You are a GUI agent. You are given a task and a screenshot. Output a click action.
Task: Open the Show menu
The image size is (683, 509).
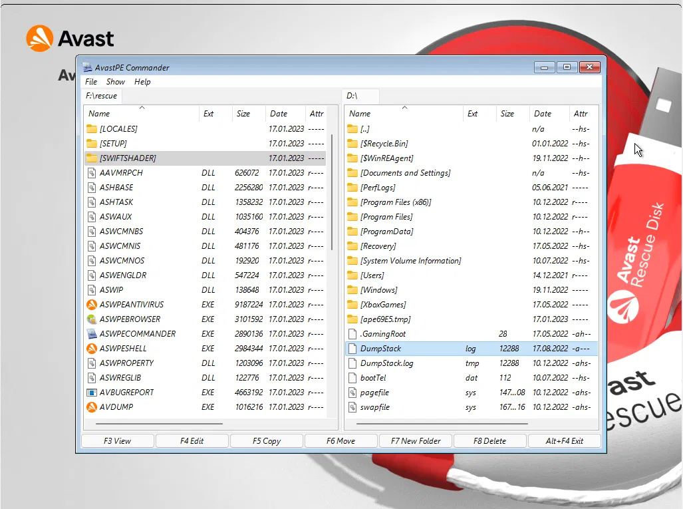pyautogui.click(x=115, y=82)
